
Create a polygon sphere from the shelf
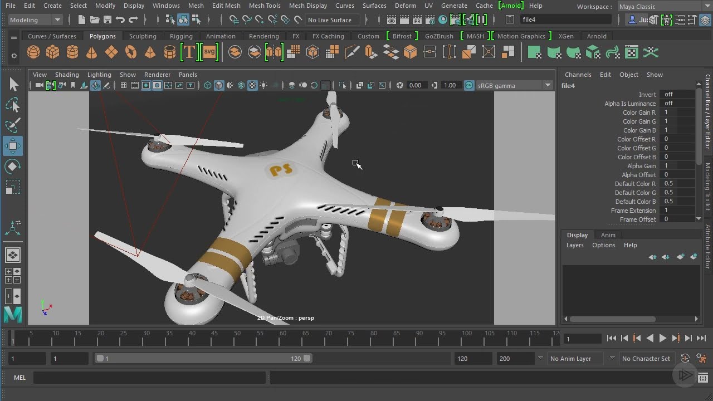[33, 53]
